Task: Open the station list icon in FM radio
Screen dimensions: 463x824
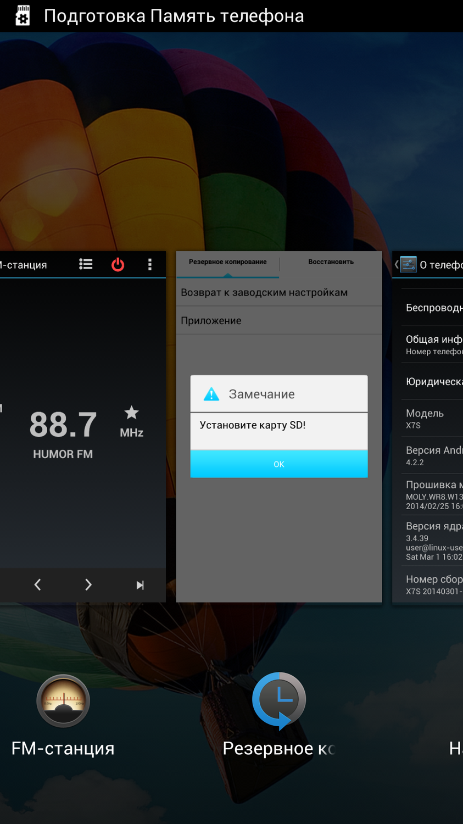Action: (x=86, y=264)
